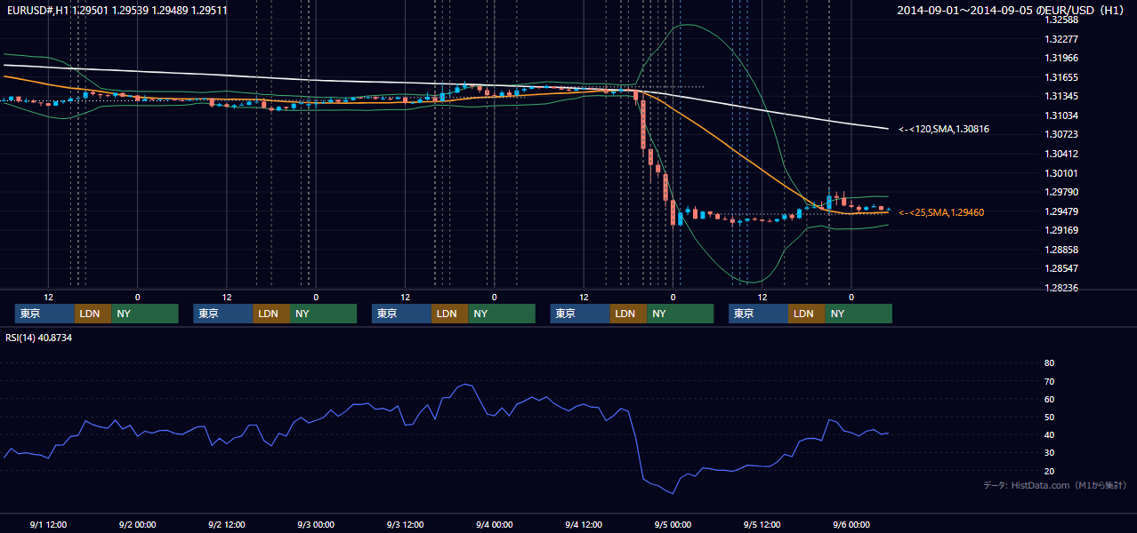Image resolution: width=1137 pixels, height=533 pixels.
Task: Click the 9/4 12:00 date axis label
Action: [x=584, y=525]
